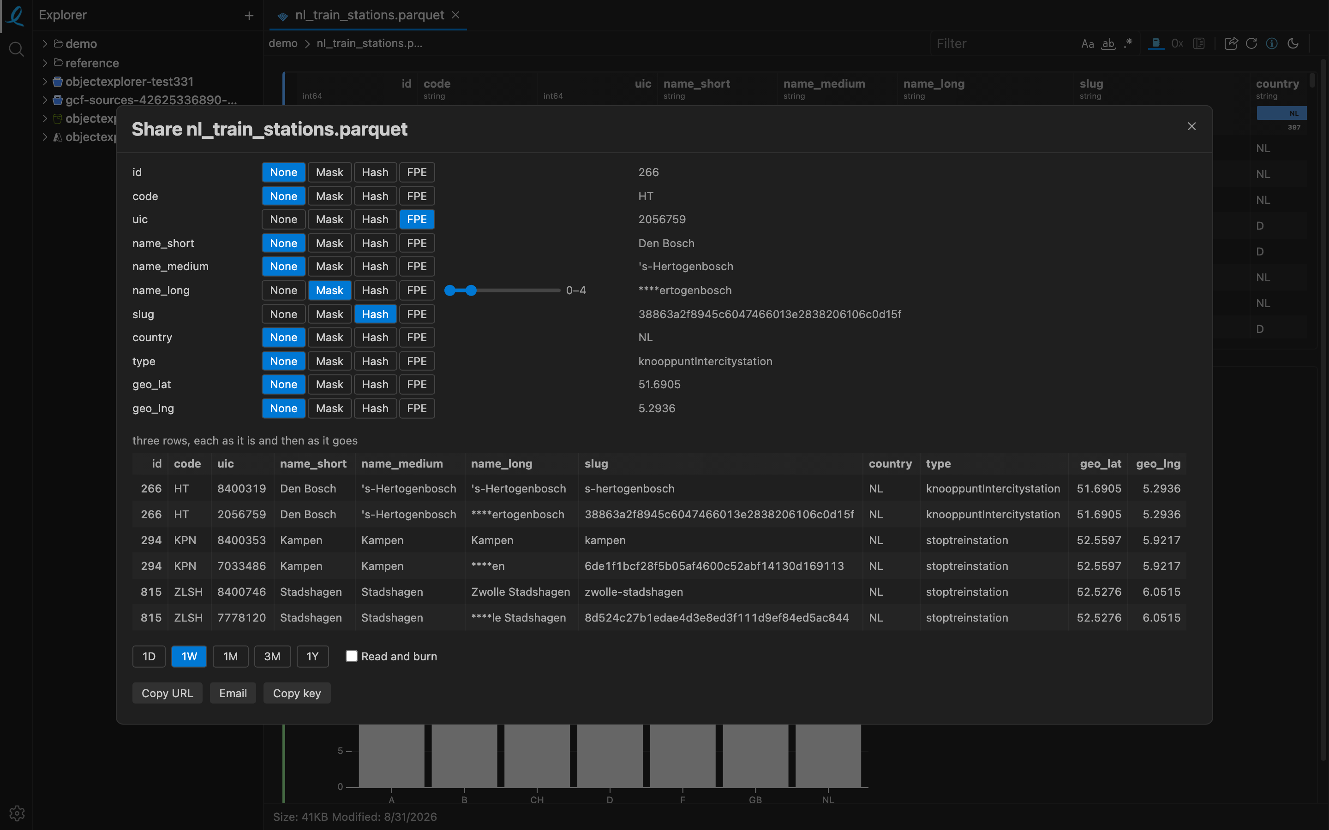Click the name_long mask slider right handle
Viewport: 1329px width, 830px height.
471,290
